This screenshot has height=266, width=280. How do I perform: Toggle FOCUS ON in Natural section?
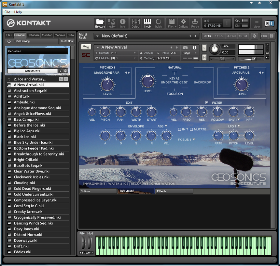[175, 94]
